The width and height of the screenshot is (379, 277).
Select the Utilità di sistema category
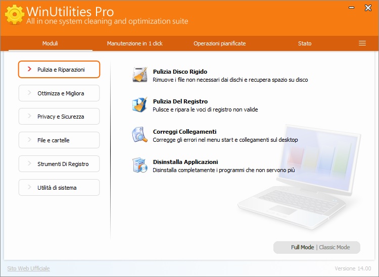pyautogui.click(x=59, y=188)
